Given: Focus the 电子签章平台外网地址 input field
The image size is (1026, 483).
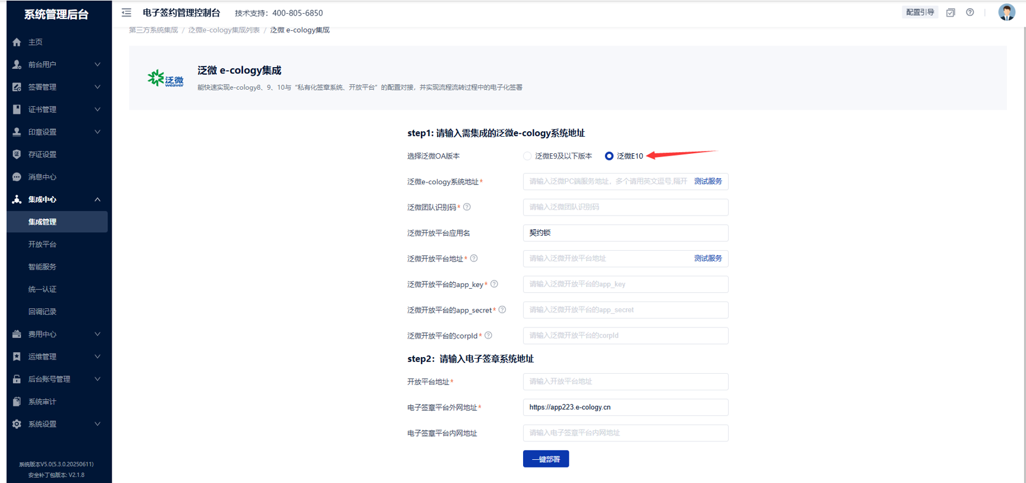Looking at the screenshot, I should click(x=625, y=407).
